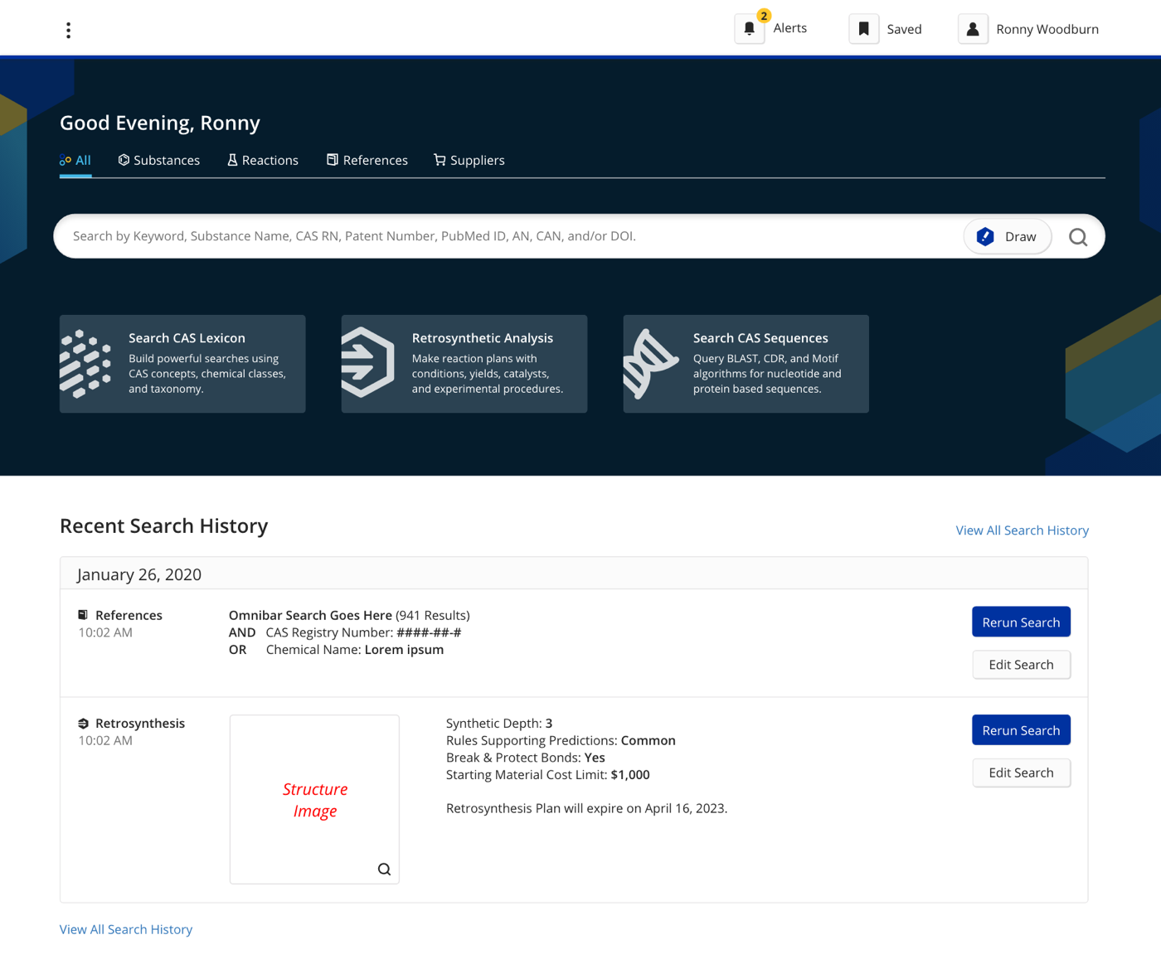Screen dimensions: 1161x959
Task: Open the Structure Image thumbnail
Action: (314, 800)
